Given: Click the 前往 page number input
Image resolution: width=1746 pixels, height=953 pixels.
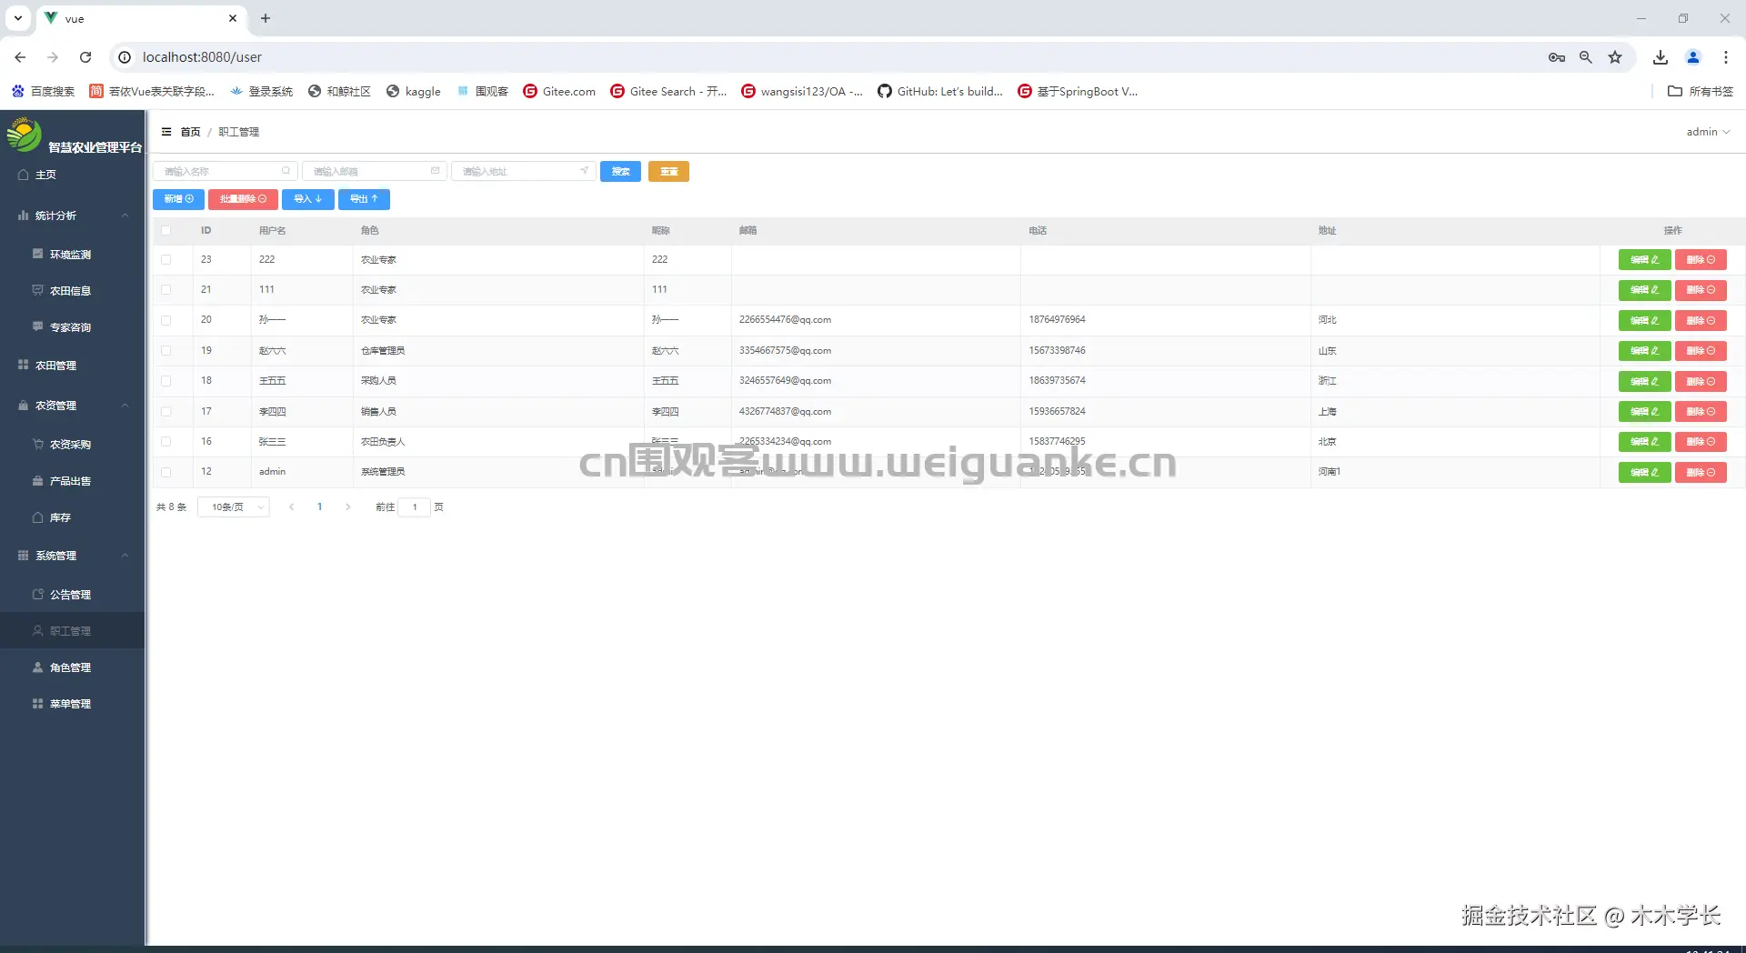Looking at the screenshot, I should pyautogui.click(x=415, y=507).
